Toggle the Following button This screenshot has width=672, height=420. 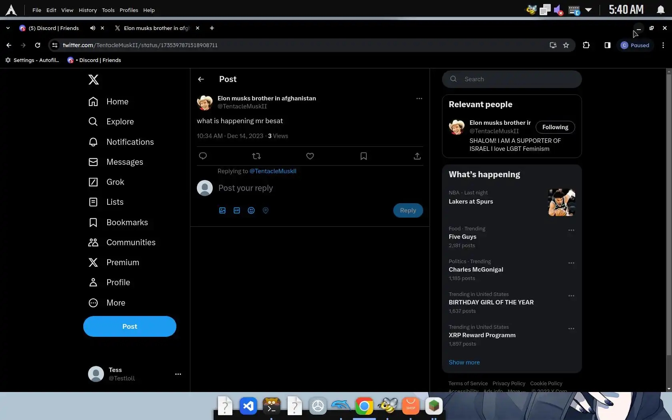555,127
